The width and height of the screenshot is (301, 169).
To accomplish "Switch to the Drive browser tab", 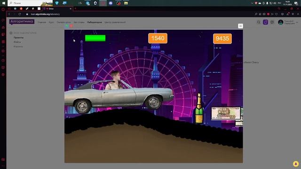I will point(57,8).
